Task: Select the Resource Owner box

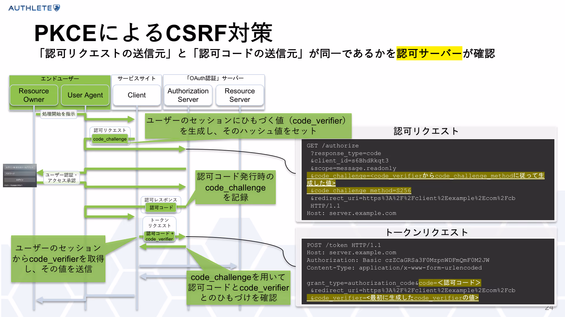Action: point(34,95)
